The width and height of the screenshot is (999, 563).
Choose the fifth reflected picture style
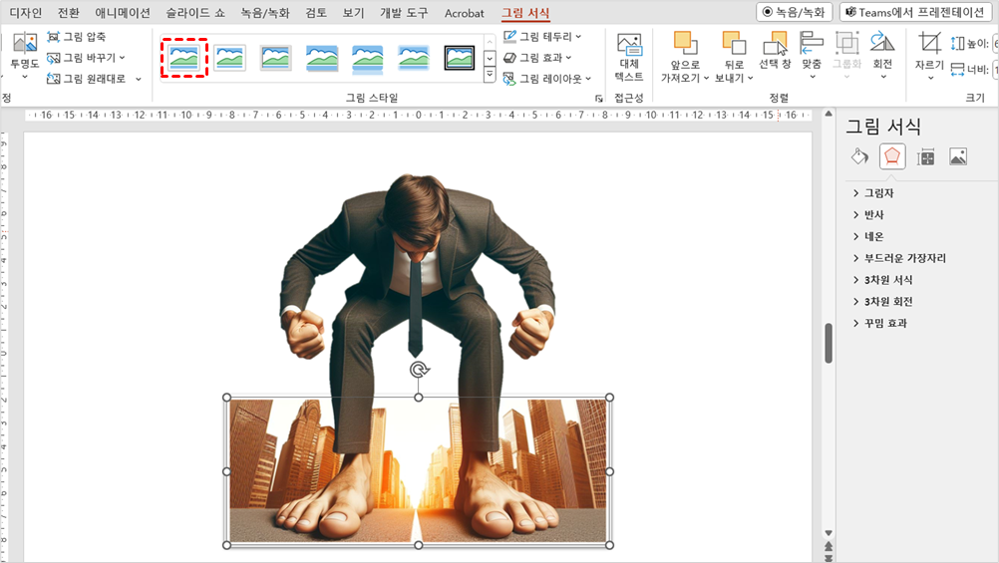(x=368, y=58)
